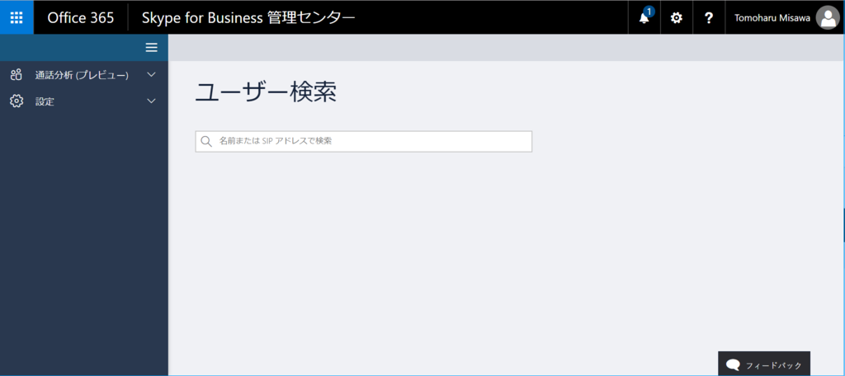Click the feedback speech bubble icon
Image resolution: width=845 pixels, height=376 pixels.
pos(733,364)
